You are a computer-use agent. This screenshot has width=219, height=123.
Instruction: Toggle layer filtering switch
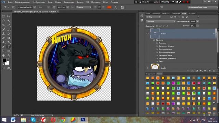[x=198, y=17]
